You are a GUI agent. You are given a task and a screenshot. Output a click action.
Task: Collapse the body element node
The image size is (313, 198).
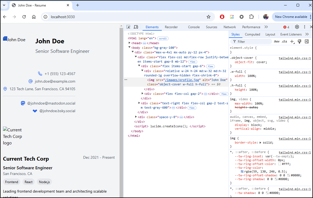[x=129, y=47]
